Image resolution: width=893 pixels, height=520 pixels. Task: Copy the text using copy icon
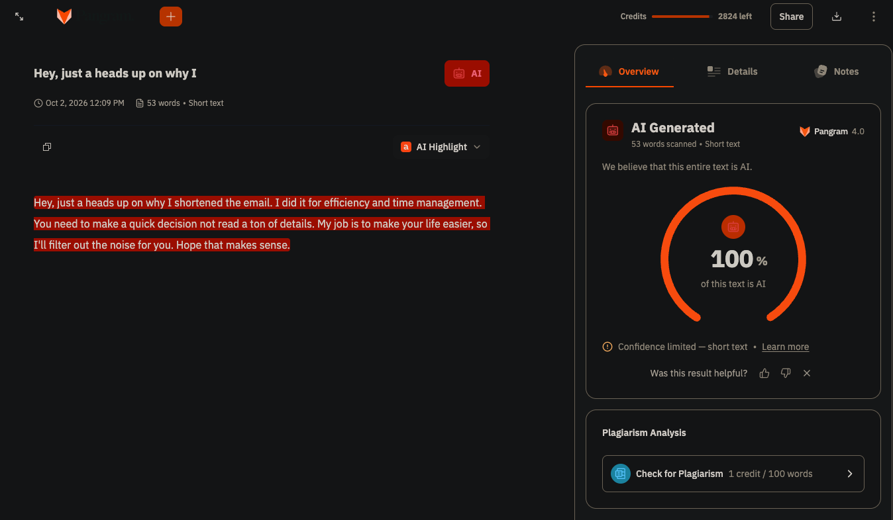pos(47,147)
